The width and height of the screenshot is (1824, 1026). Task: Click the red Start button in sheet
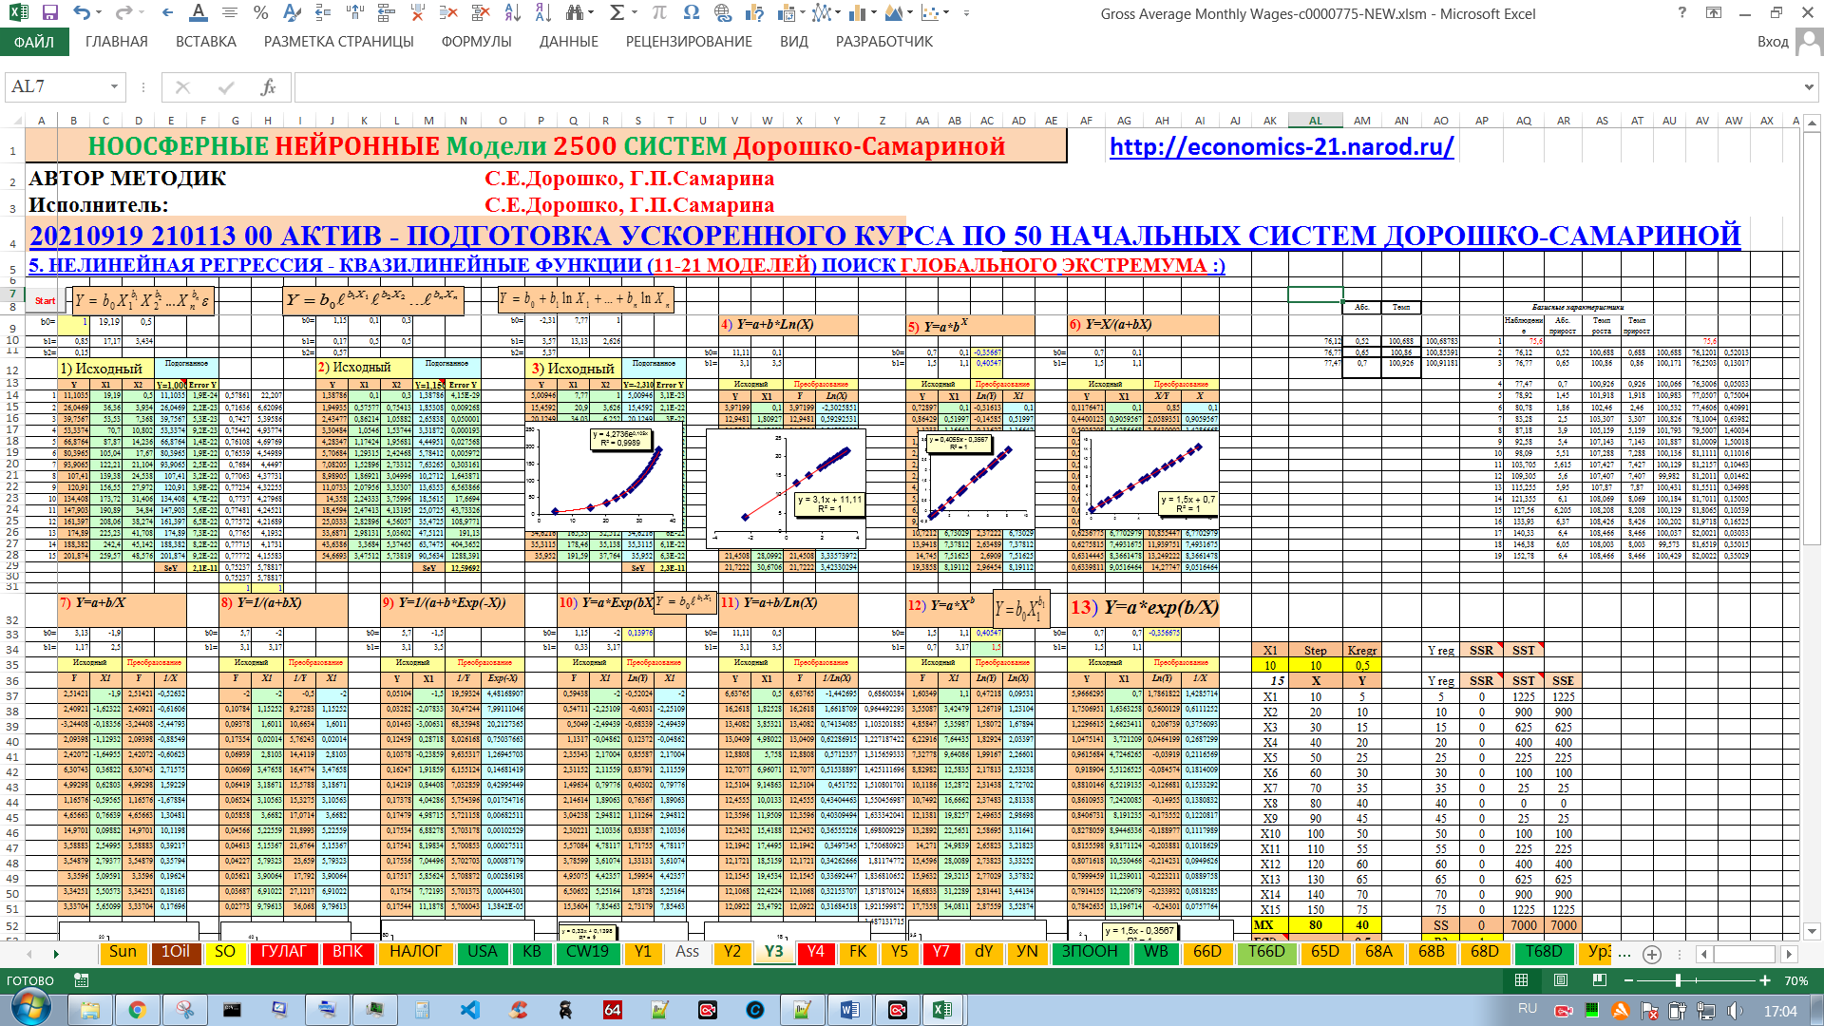tap(45, 301)
